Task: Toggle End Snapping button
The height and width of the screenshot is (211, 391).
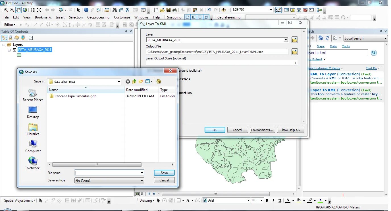Action: click(x=194, y=17)
